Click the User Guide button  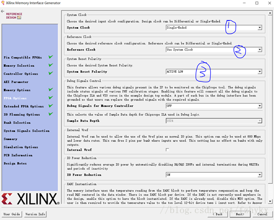tap(12, 214)
